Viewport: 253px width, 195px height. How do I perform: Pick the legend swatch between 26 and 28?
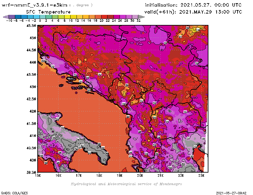coord(123,17)
